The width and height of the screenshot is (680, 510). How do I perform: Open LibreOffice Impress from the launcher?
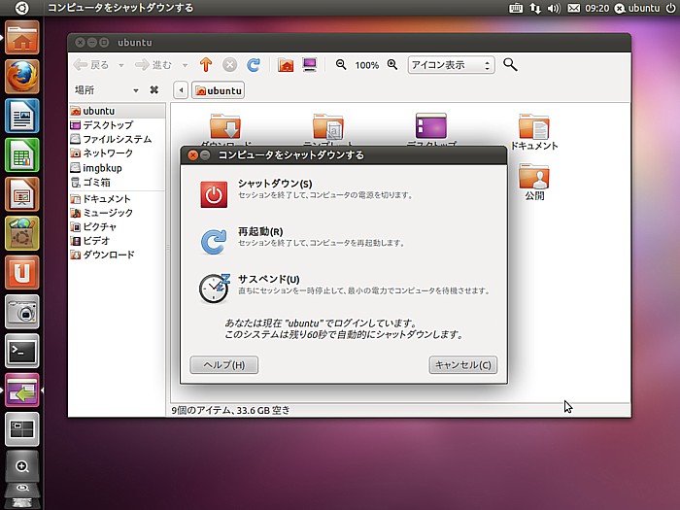[22, 194]
